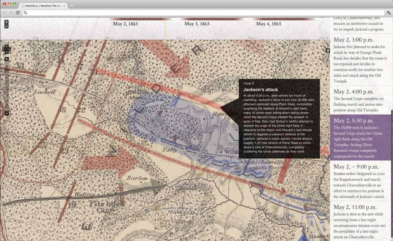Click the 'May 1' timeline tick label
393x241 pixels.
tap(38, 38)
